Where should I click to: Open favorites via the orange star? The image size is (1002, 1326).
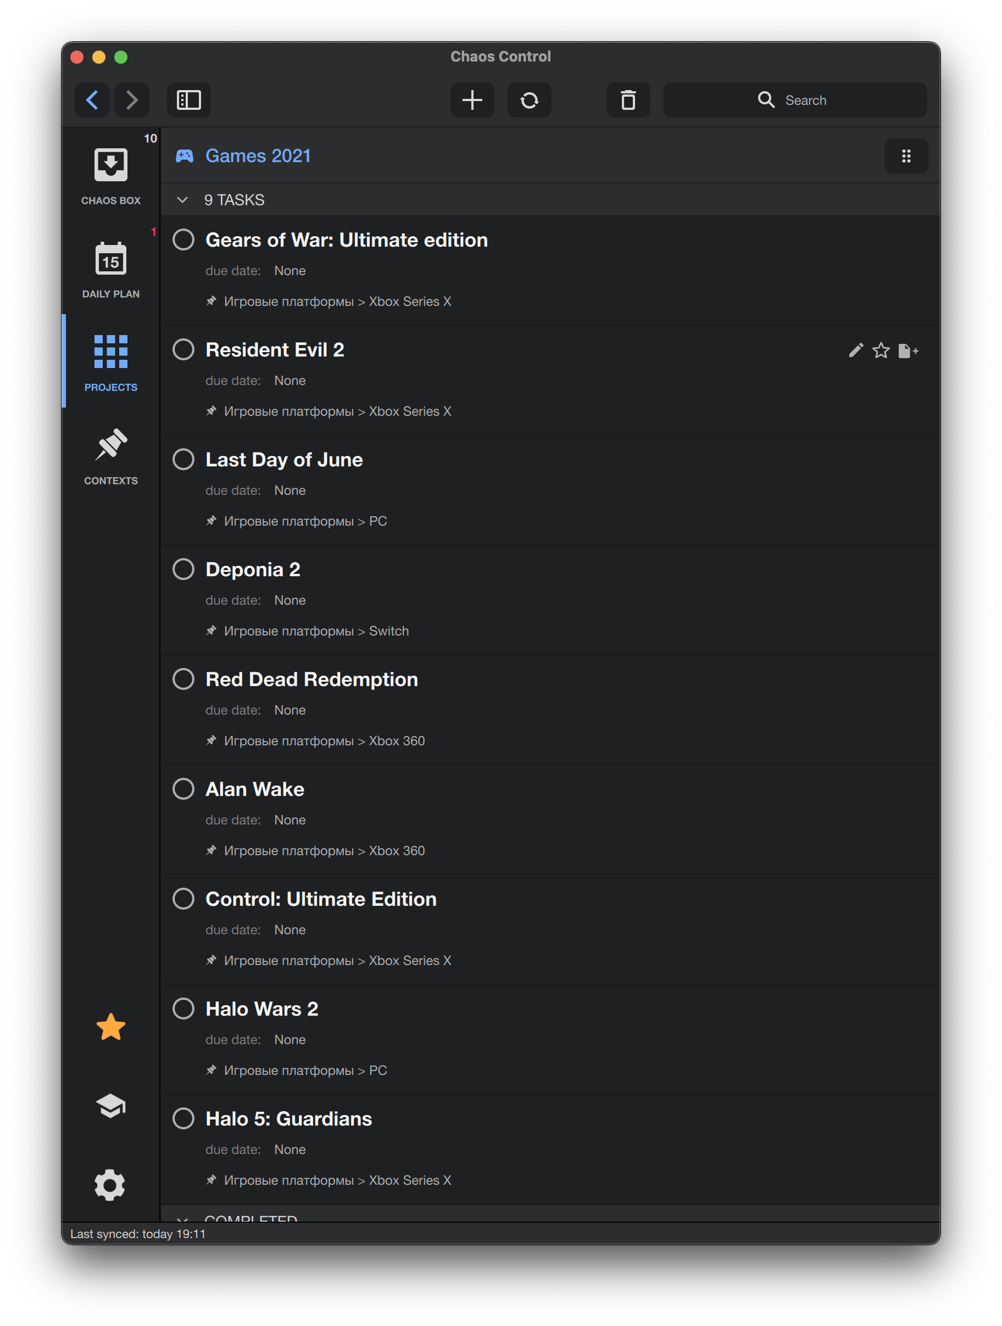click(111, 1028)
